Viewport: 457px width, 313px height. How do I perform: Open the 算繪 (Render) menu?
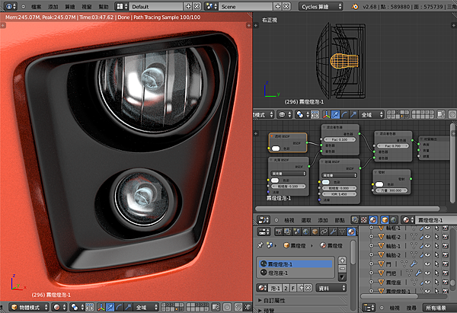(x=70, y=6)
